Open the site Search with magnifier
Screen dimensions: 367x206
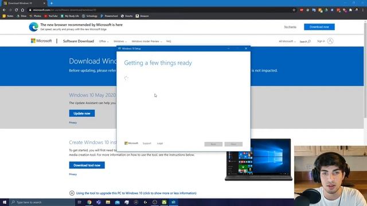305,41
